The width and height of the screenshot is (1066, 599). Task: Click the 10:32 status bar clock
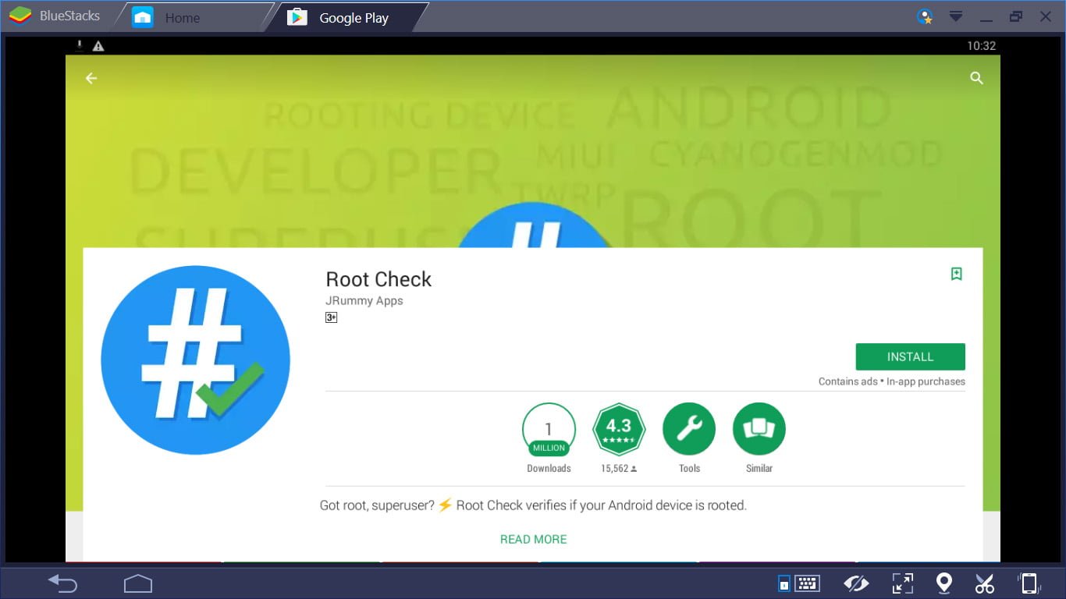coord(981,46)
